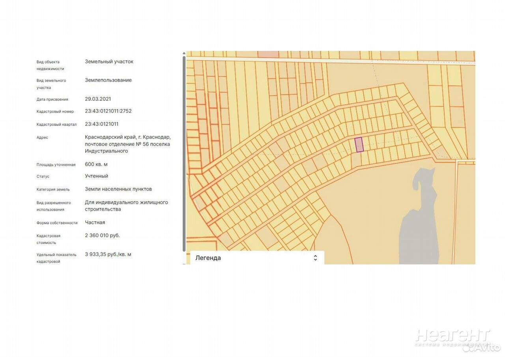Click the address text starting with Краснодарский край
Image resolution: width=505 pixels, height=357 pixels.
[128, 144]
